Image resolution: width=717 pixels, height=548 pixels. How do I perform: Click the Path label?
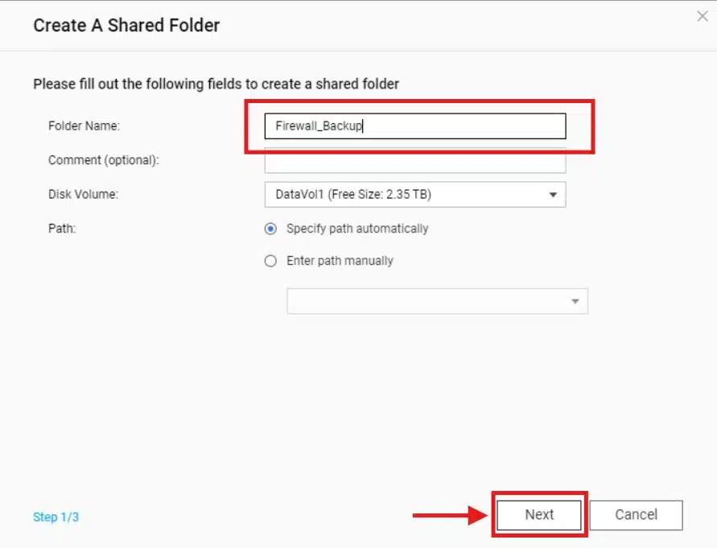point(62,229)
